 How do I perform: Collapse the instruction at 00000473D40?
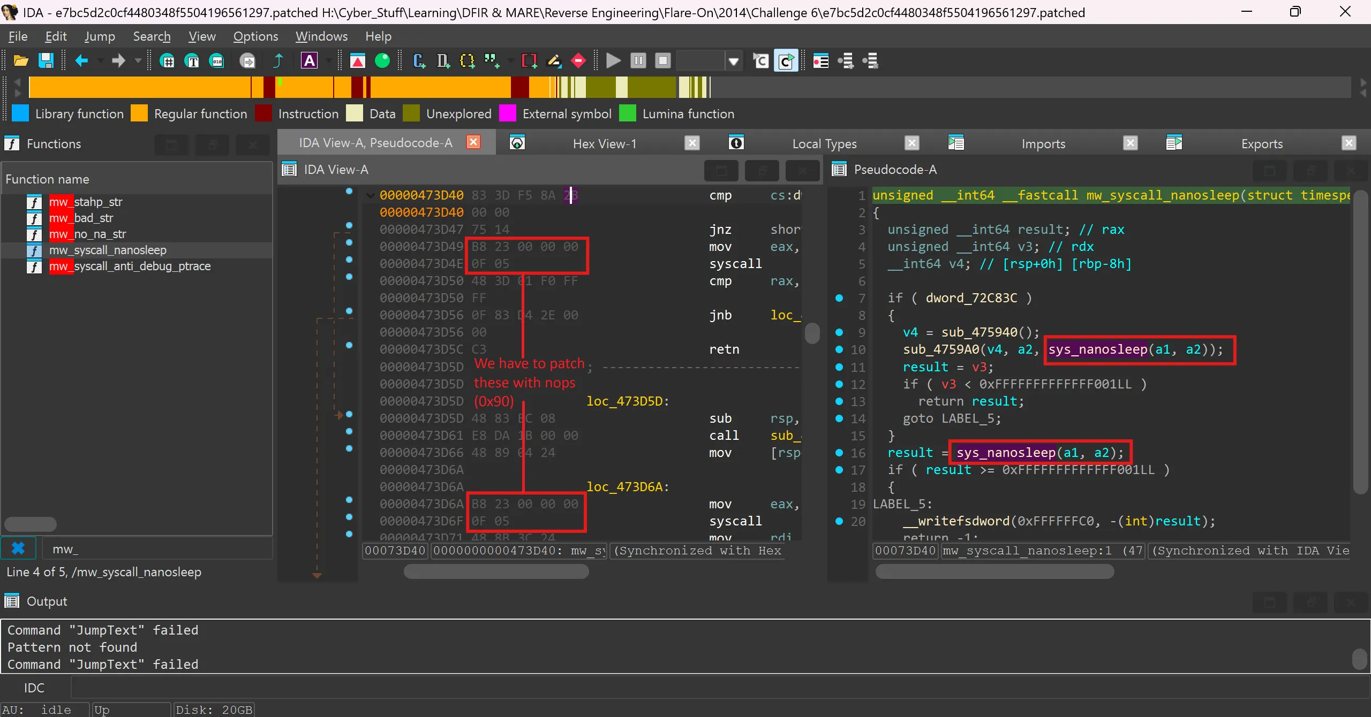(x=370, y=195)
